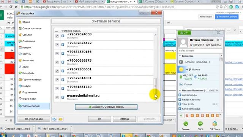Open the QIP main menu button
The height and width of the screenshot is (137, 243).
(x=184, y=33)
